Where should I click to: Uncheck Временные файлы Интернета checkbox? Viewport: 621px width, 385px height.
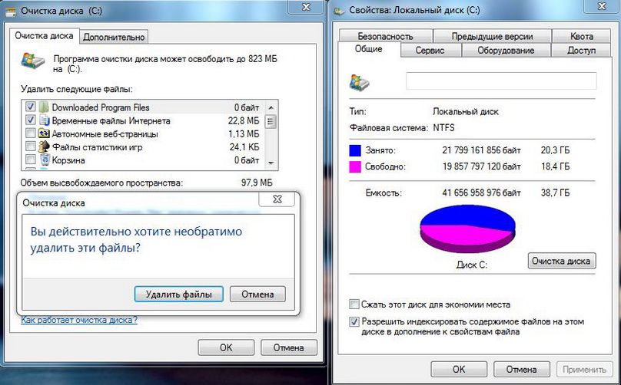tap(31, 120)
